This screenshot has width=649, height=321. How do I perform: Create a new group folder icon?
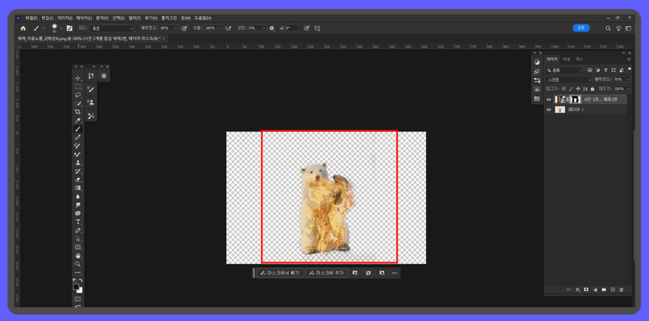[x=604, y=289]
